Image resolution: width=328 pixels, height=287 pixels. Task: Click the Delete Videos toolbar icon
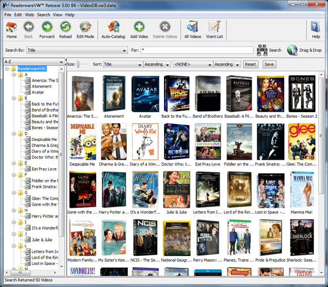click(x=165, y=27)
